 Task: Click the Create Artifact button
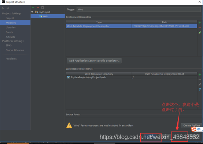(192, 126)
